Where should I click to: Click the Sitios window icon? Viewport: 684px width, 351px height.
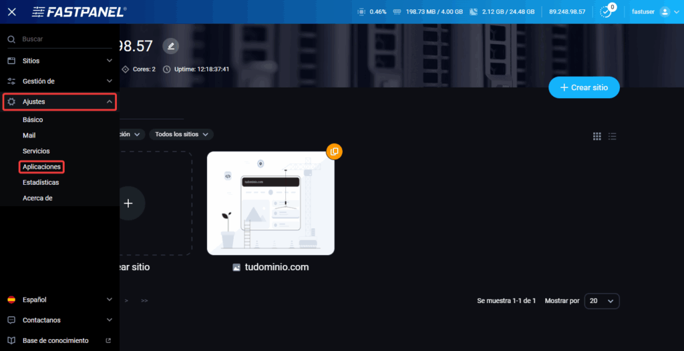12,61
